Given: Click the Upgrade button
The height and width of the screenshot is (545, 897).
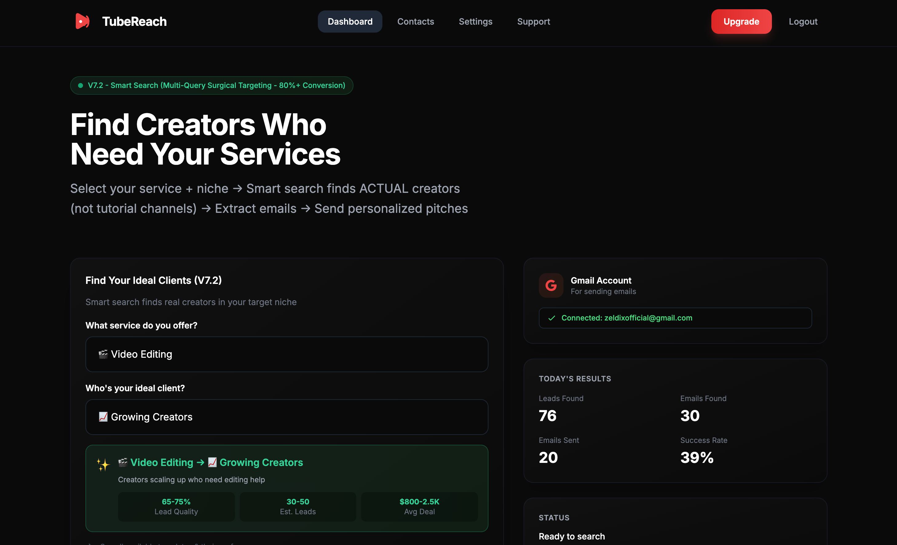Looking at the screenshot, I should pyautogui.click(x=741, y=22).
